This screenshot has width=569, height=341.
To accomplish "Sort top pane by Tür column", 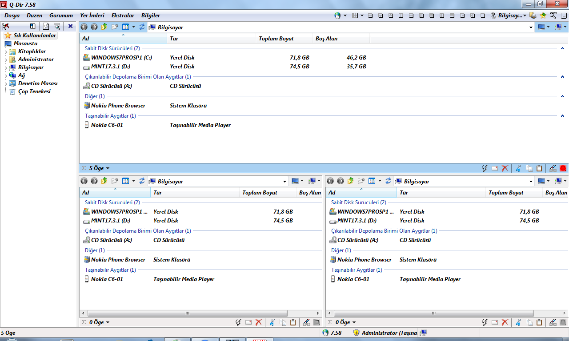I will 212,39.
